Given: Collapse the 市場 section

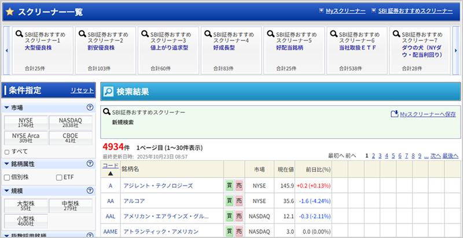Looking at the screenshot, I should 7,108.
